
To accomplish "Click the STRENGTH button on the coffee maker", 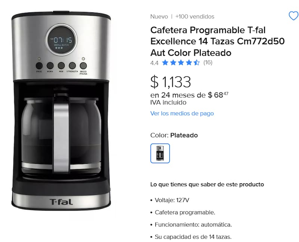I will tap(72, 66).
